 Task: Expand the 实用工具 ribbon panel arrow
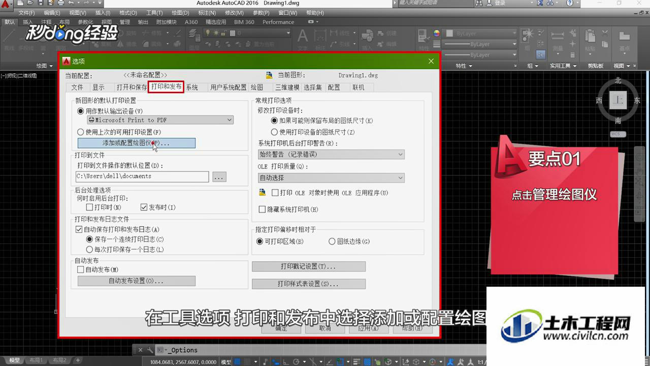574,66
